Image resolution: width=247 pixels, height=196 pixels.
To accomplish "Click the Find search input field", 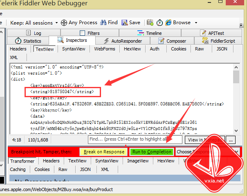I will [123, 140].
